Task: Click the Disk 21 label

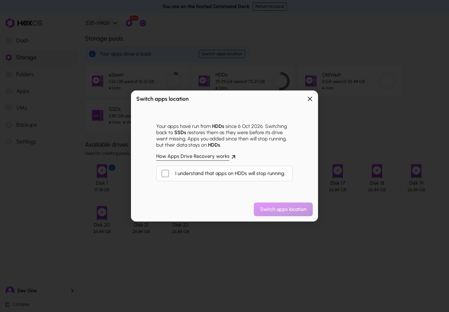Action: pos(141,225)
